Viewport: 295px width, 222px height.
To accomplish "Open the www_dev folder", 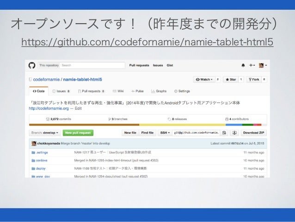I will pyautogui.click(x=43, y=177).
